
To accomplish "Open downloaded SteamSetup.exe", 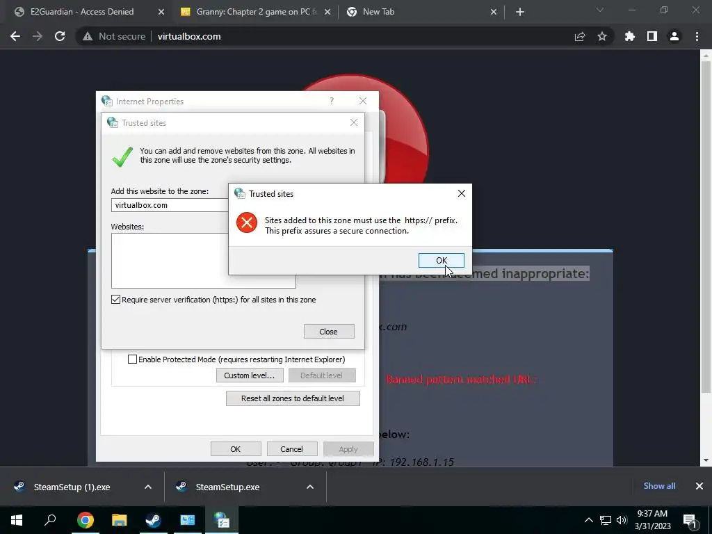I will point(227,487).
